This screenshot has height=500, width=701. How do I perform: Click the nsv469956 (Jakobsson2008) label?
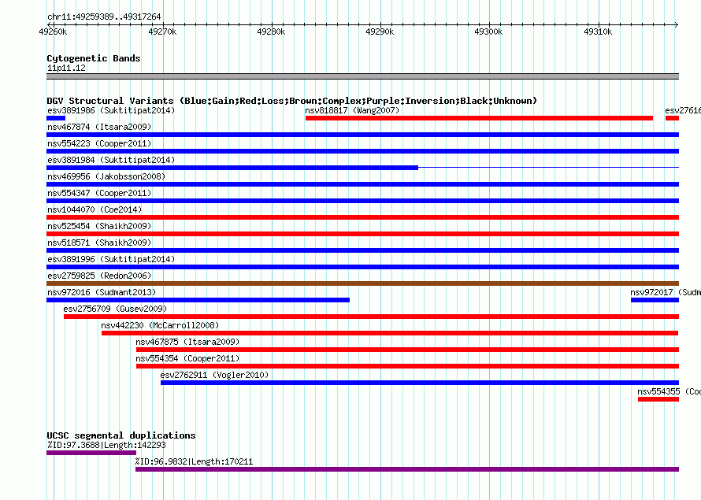[106, 176]
